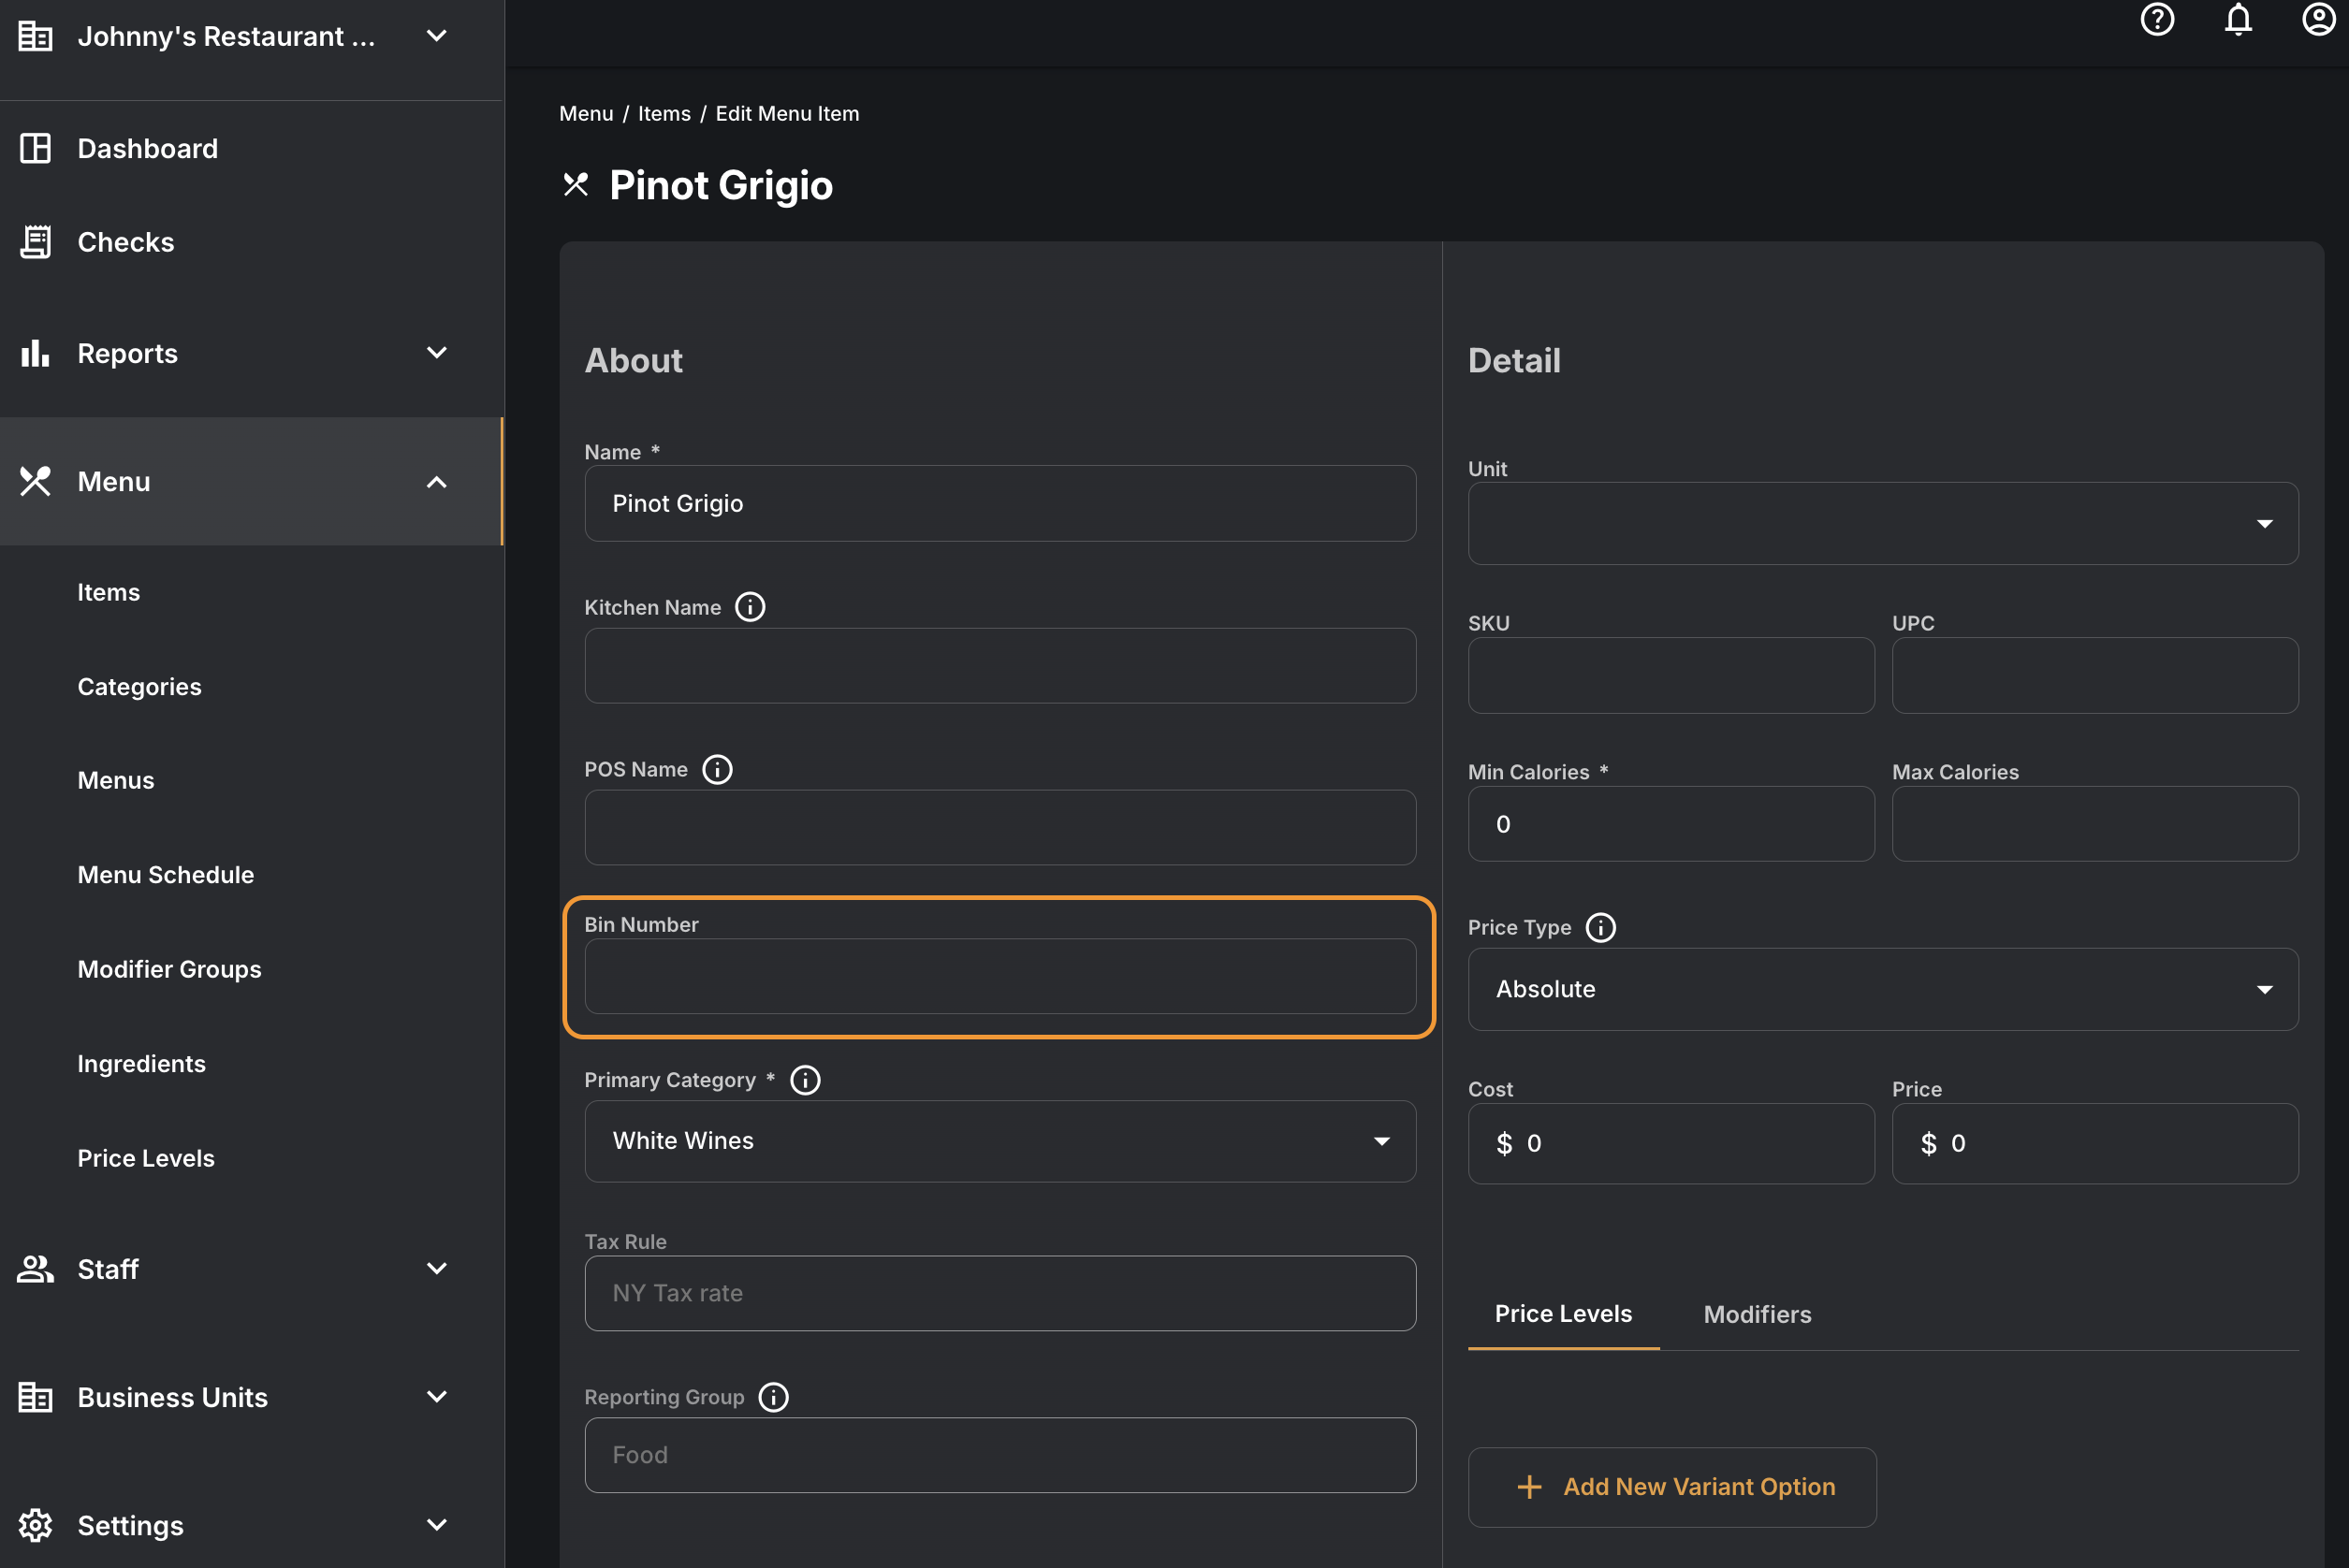Screen dimensions: 2349x1568
Task: Focus the Bin Number input field
Action: pos(1000,976)
